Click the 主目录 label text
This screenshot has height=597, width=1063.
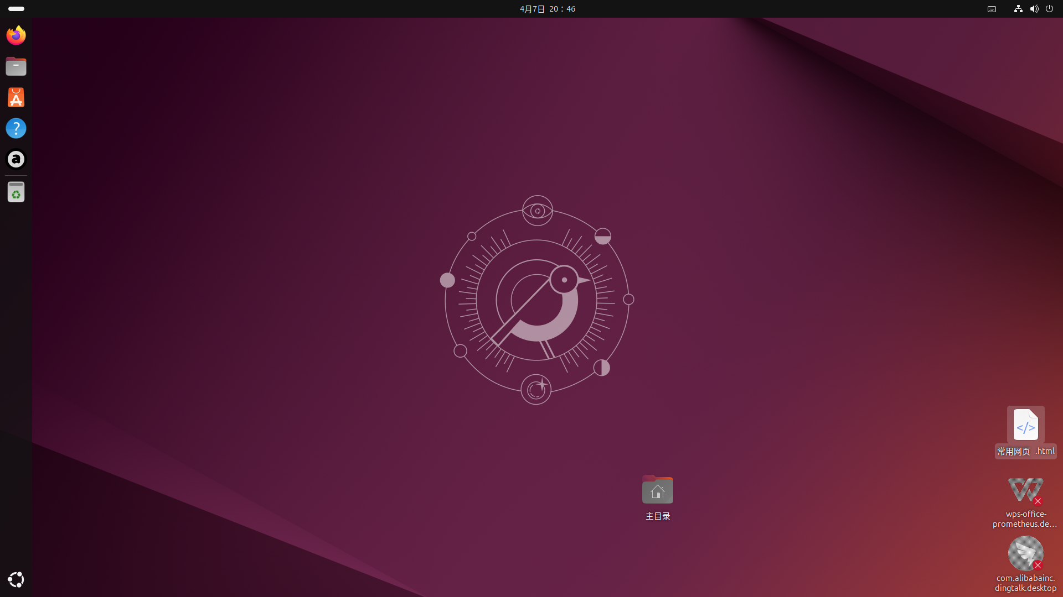(658, 516)
